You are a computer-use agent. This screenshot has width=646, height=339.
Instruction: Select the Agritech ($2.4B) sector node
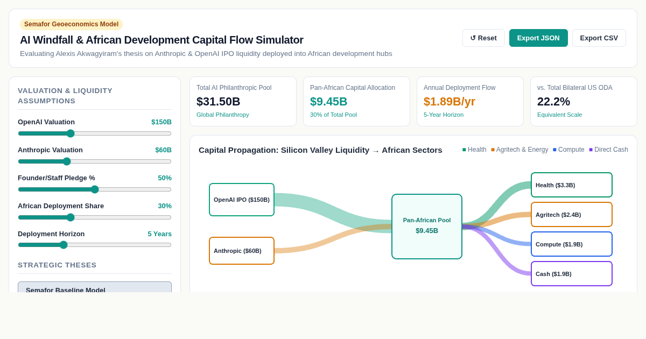tap(572, 215)
